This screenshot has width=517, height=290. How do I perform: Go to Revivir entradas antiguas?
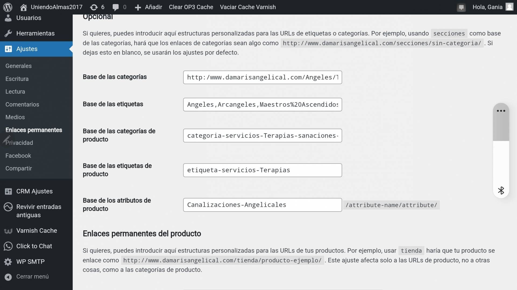[39, 211]
